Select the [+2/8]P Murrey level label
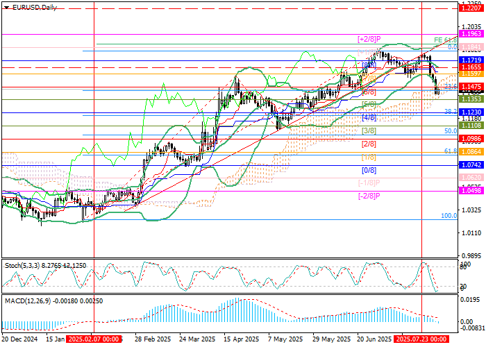This screenshot has width=486, height=347. [x=370, y=38]
